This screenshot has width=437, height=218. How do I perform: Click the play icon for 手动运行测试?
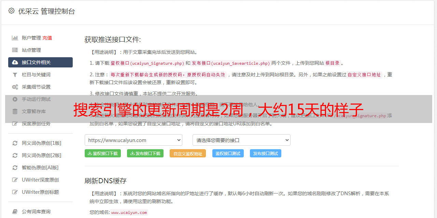[15, 99]
